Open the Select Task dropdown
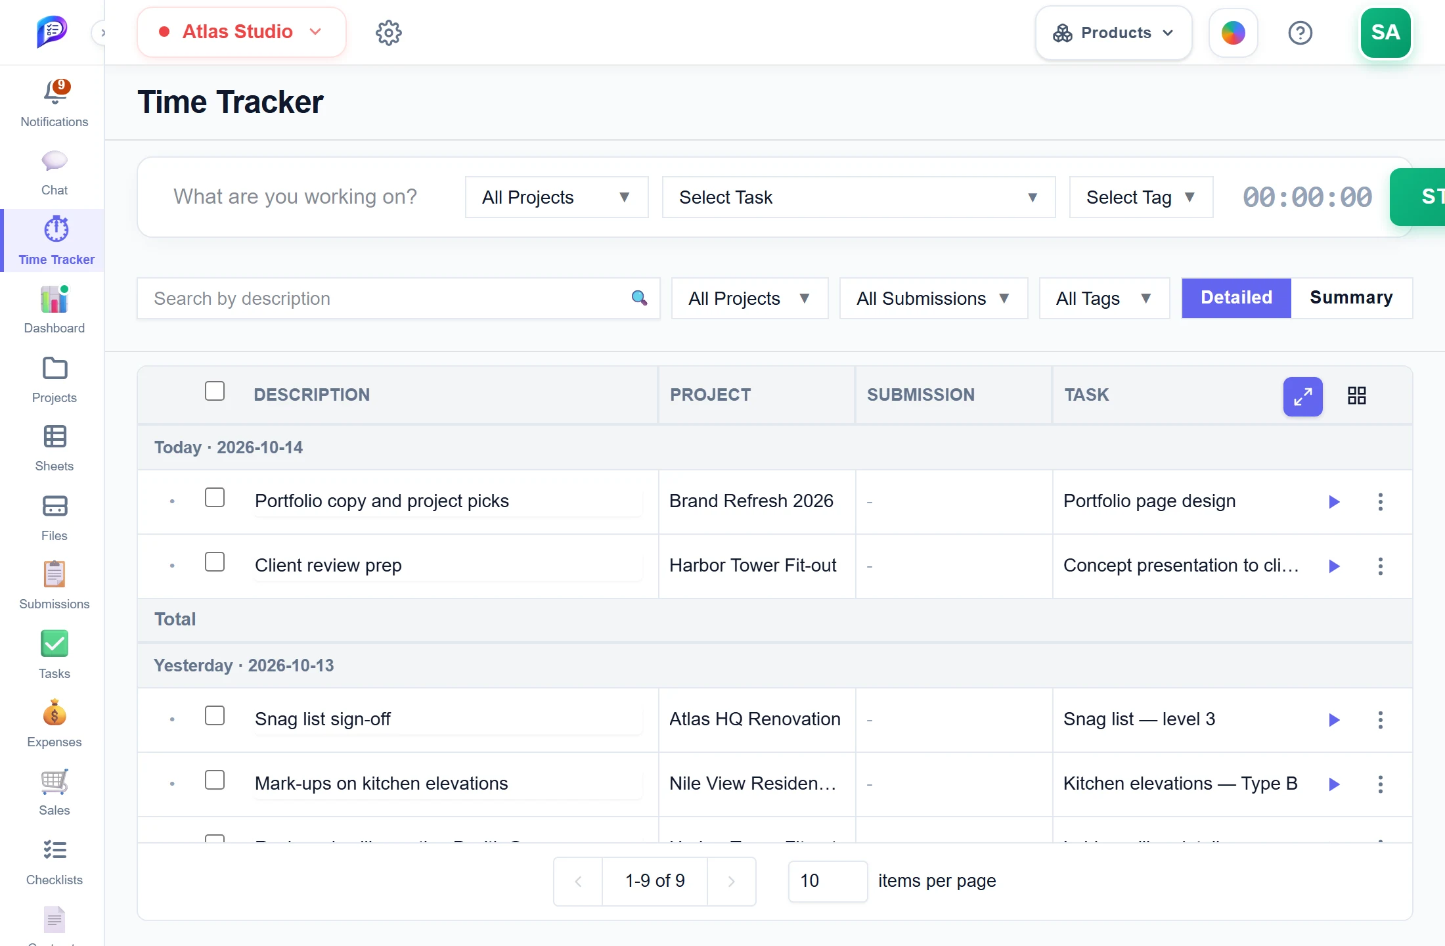Image resolution: width=1445 pixels, height=946 pixels. 858,197
